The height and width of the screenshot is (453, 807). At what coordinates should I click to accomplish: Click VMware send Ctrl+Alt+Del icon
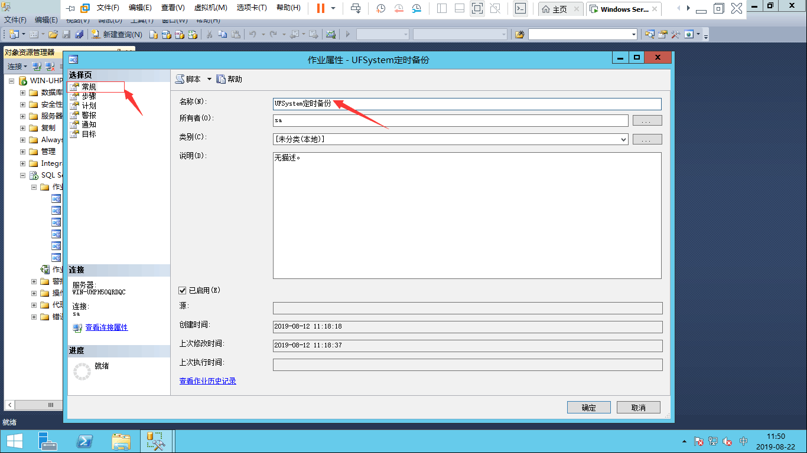tap(356, 8)
